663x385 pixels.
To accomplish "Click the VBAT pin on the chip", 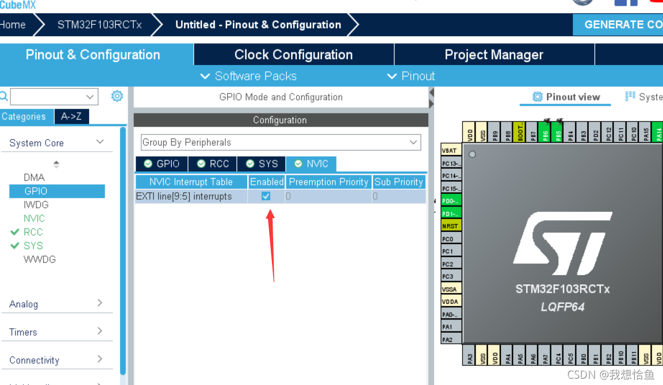I will coord(451,151).
